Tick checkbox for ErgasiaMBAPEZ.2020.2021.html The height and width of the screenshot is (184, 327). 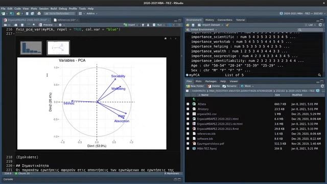coord(188,119)
